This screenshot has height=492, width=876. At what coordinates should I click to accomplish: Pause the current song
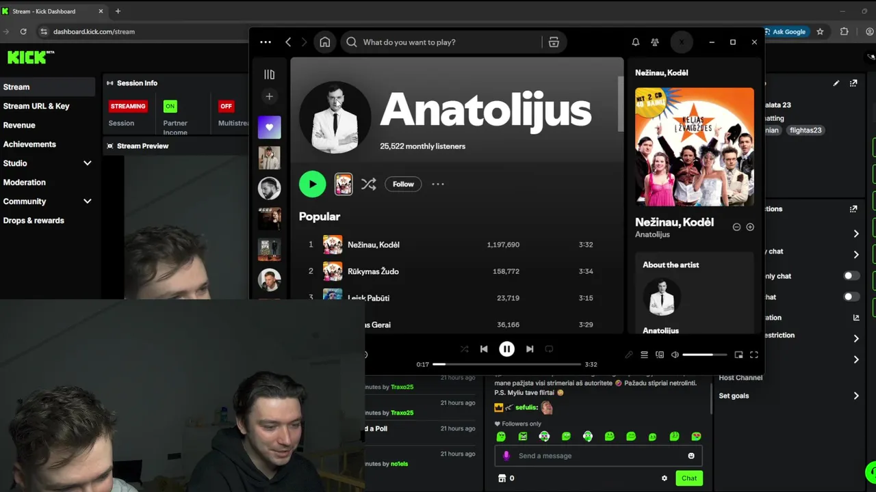pos(506,348)
